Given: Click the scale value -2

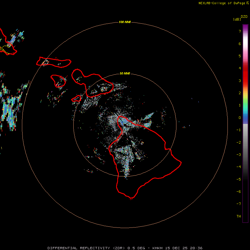Looking at the screenshot, I should click(x=239, y=142).
